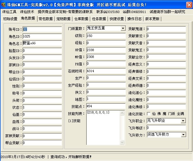Viewport: 193px width, 161px height.
Task: Go to the 操作日志 tab
Action: tap(134, 19)
